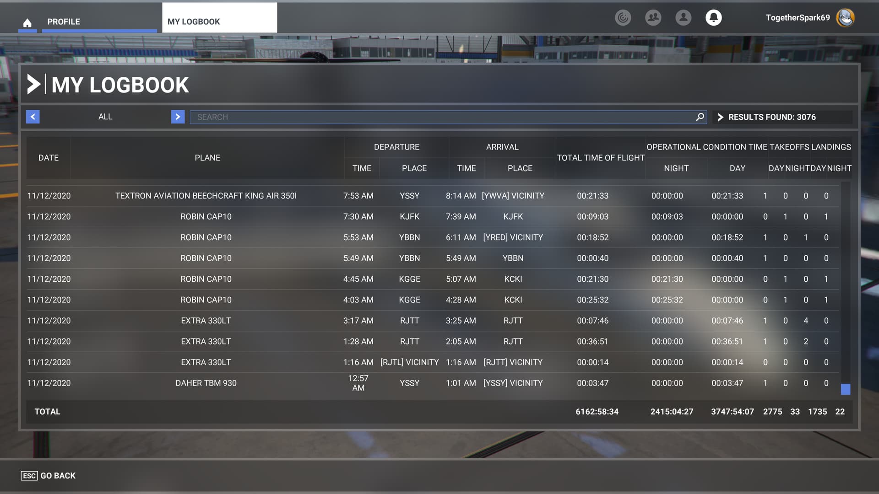Select the Daher TBM 930 row
This screenshot has width=879, height=494.
click(433, 383)
